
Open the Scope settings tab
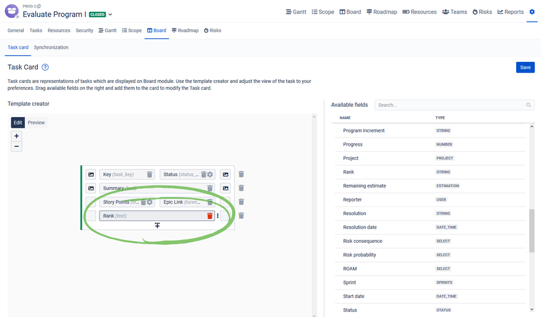tap(132, 30)
